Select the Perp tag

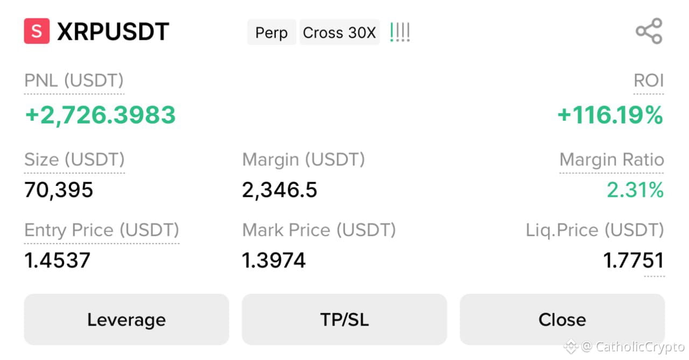click(272, 32)
